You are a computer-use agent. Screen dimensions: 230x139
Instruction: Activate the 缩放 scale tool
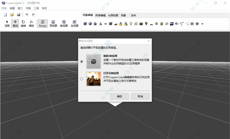(31, 24)
